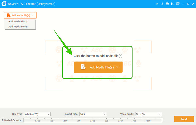Open the Video Quality combo box
This screenshot has width=196, height=125.
148,114
